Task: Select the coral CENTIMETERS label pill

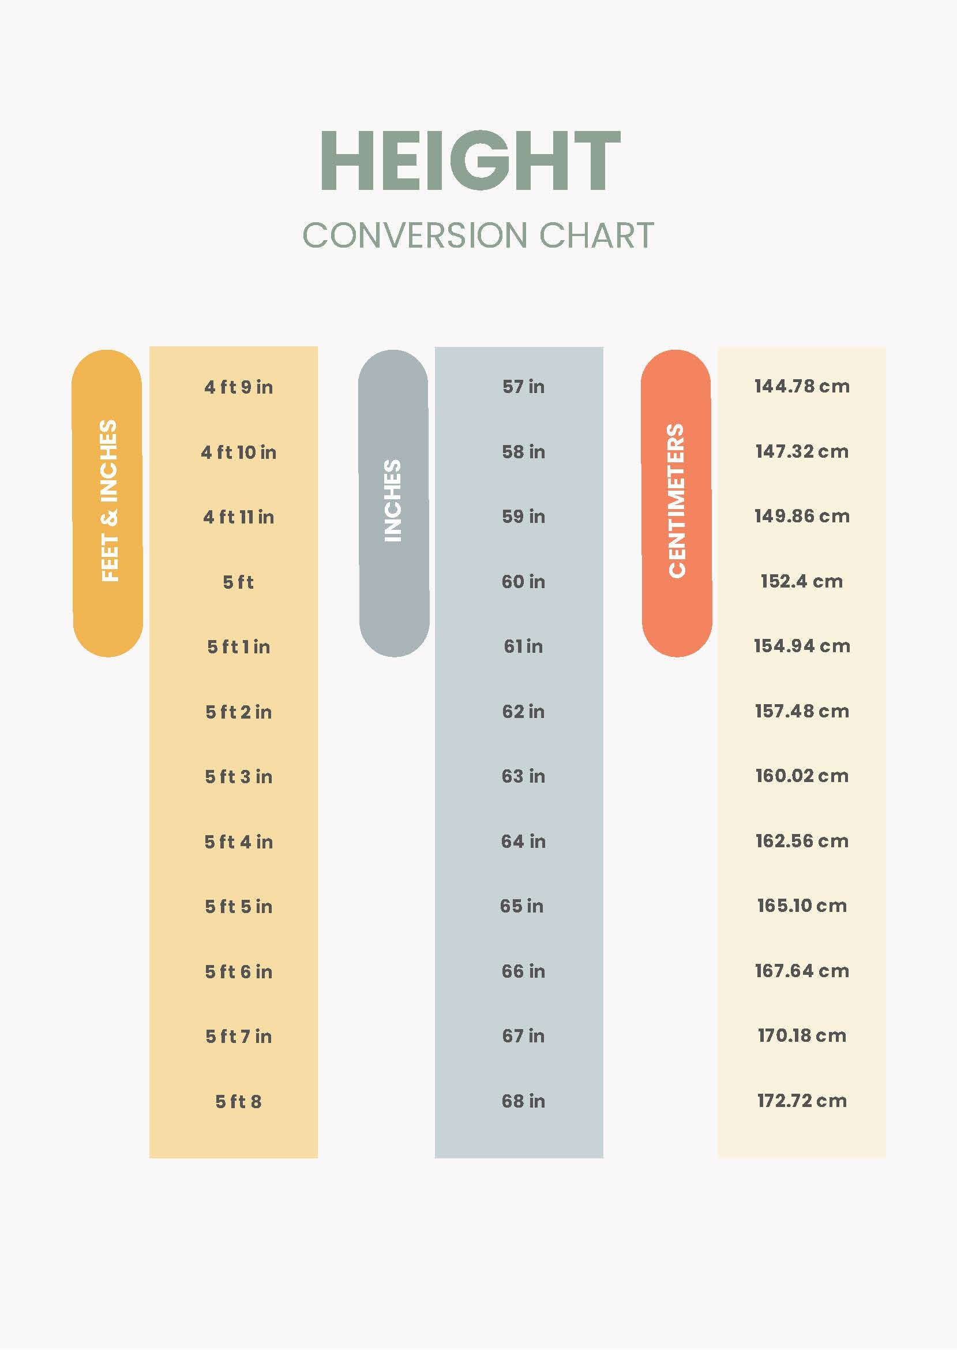Action: pos(677,502)
